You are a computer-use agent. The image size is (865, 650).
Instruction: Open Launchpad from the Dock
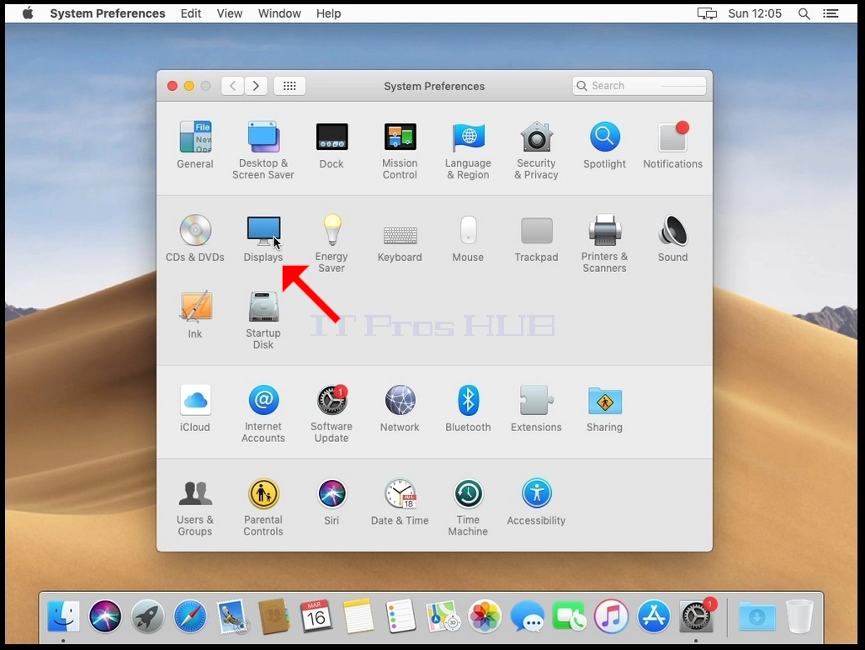click(x=147, y=615)
